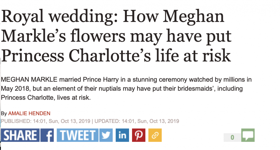The height and width of the screenshot is (150, 280).
Task: Copy article link with yellow chain icon
Action: click(155, 135)
